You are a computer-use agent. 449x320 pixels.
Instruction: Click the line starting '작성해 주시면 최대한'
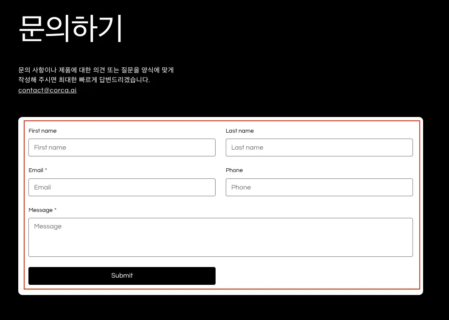pyautogui.click(x=84, y=80)
